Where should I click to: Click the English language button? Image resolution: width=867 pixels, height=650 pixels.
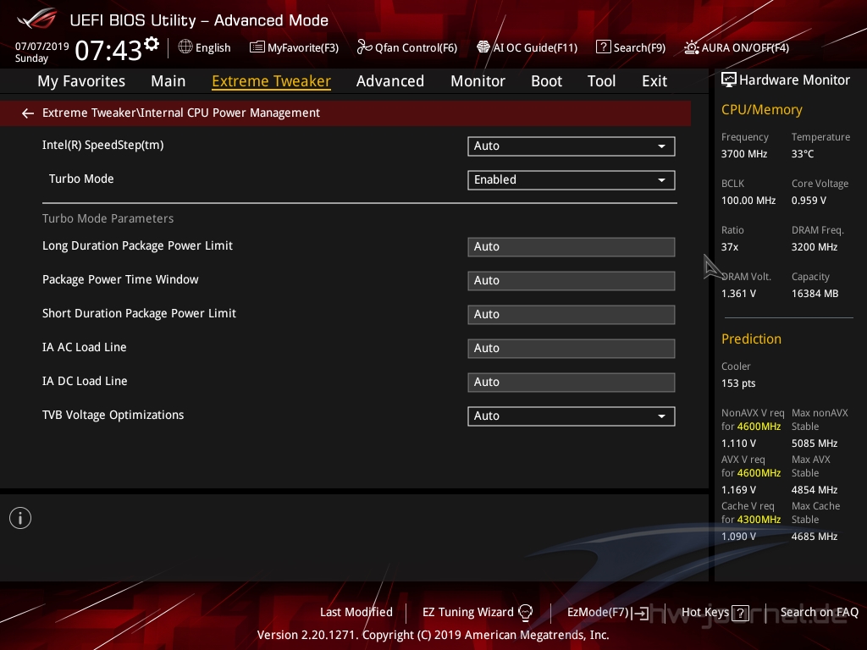tap(213, 47)
